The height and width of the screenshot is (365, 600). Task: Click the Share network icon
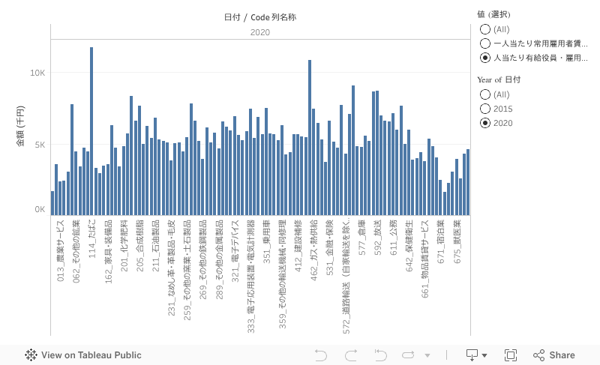point(538,355)
